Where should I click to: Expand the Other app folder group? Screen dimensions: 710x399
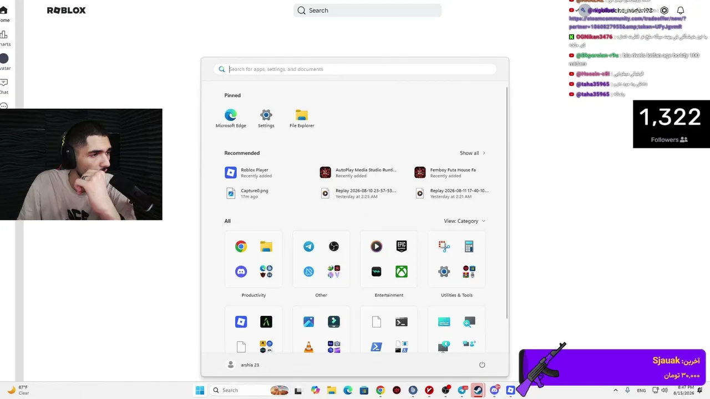(334, 272)
